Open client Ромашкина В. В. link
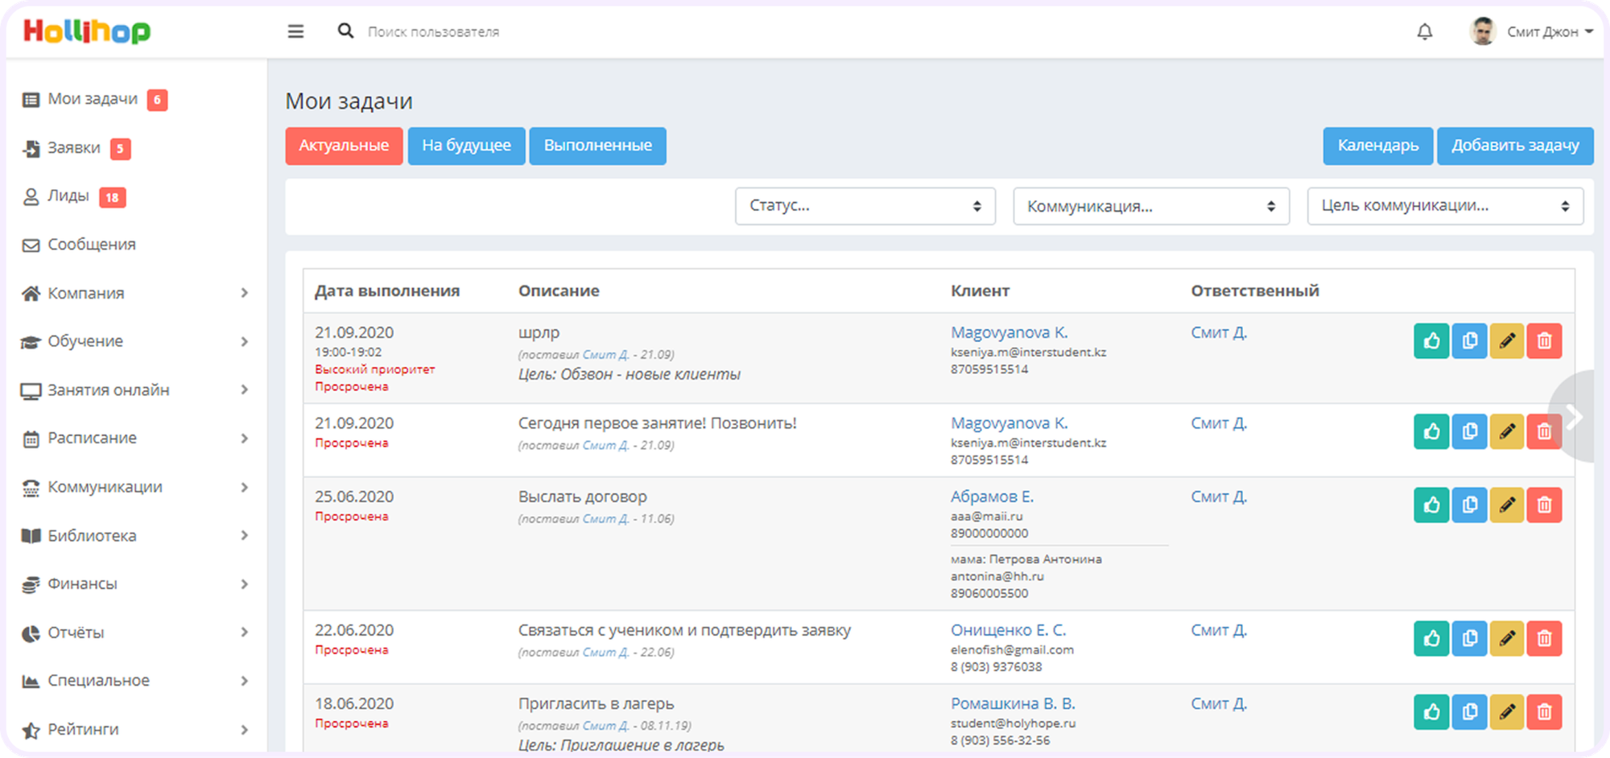Image resolution: width=1610 pixels, height=758 pixels. pos(1013,703)
